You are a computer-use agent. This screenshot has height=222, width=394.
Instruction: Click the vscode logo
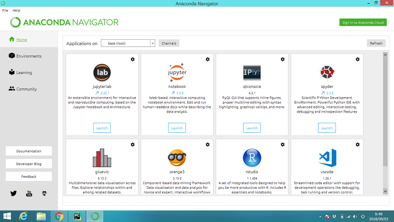pyautogui.click(x=327, y=158)
